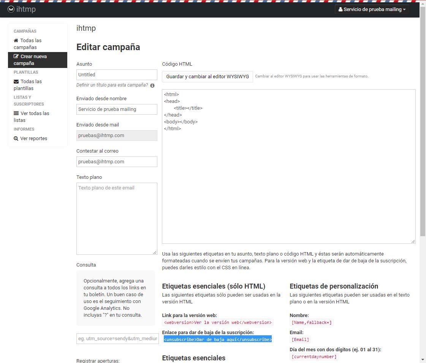Click the [Email] personalization tag

[x=300, y=339]
